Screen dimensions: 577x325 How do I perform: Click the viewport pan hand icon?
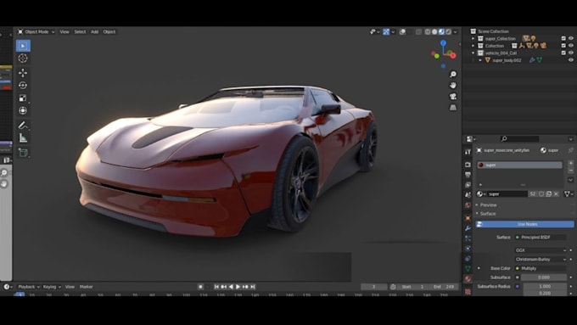453,86
